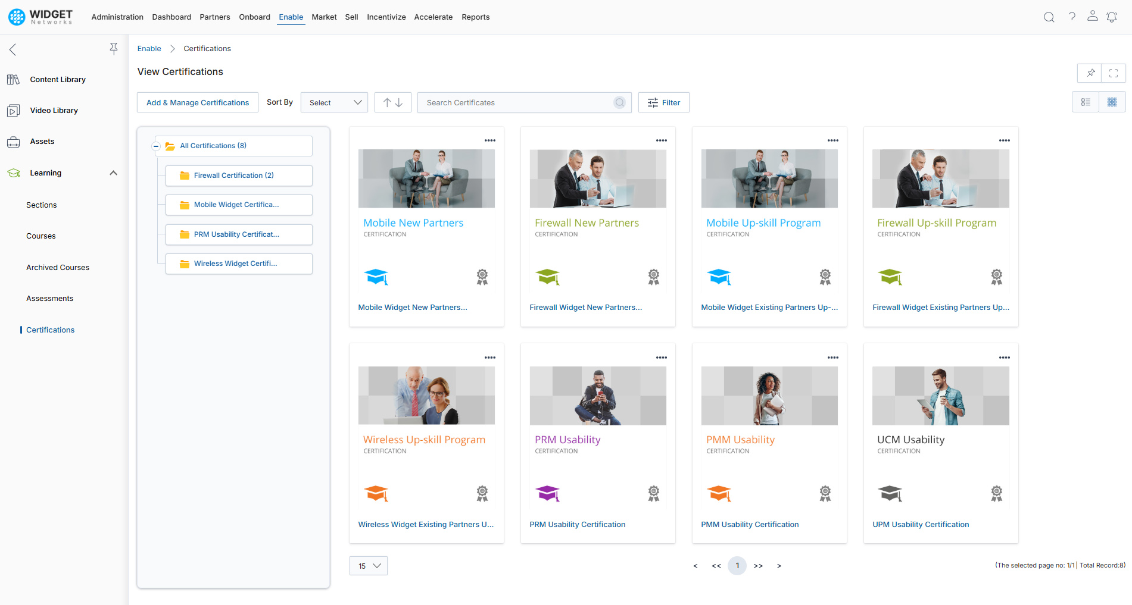
Task: Collapse the Learning sidebar section
Action: [x=113, y=173]
